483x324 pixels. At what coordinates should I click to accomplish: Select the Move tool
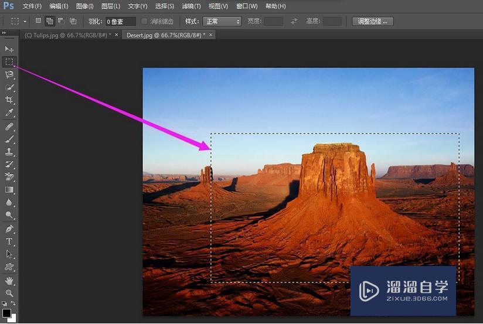tap(9, 49)
